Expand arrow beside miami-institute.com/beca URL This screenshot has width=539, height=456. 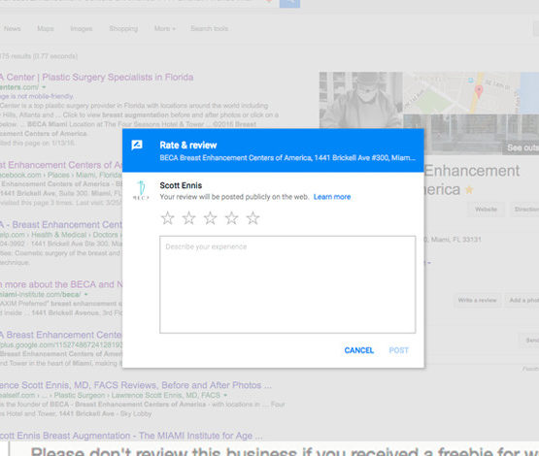85,295
